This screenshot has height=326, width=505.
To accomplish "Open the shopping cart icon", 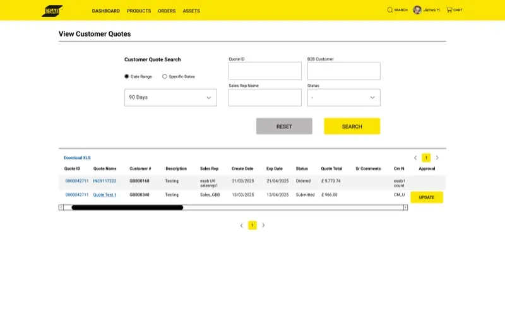I will (x=449, y=10).
